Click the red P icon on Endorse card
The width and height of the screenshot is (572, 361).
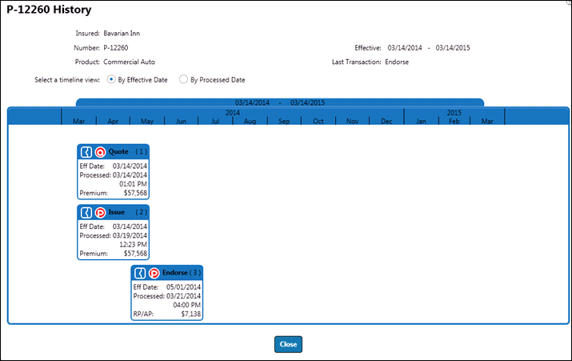coord(154,273)
